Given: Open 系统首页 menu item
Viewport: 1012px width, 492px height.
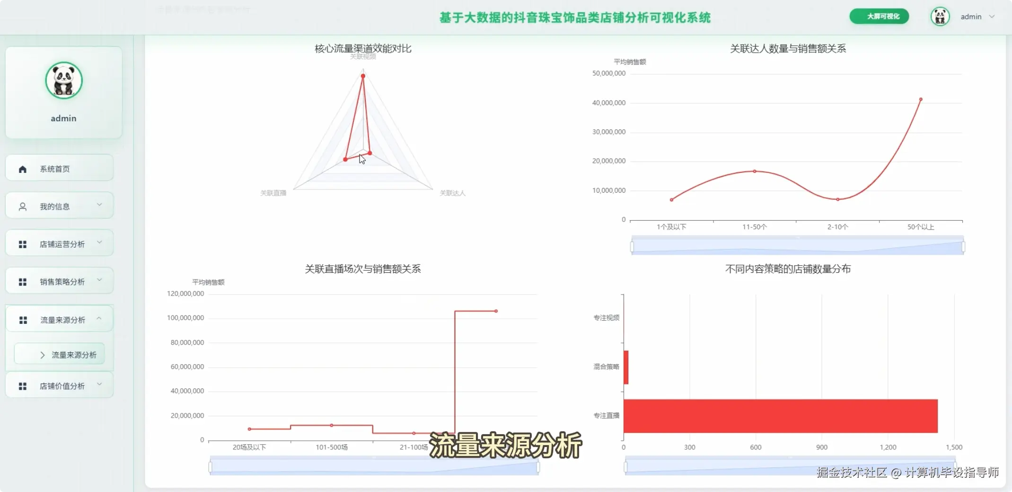Looking at the screenshot, I should [59, 168].
